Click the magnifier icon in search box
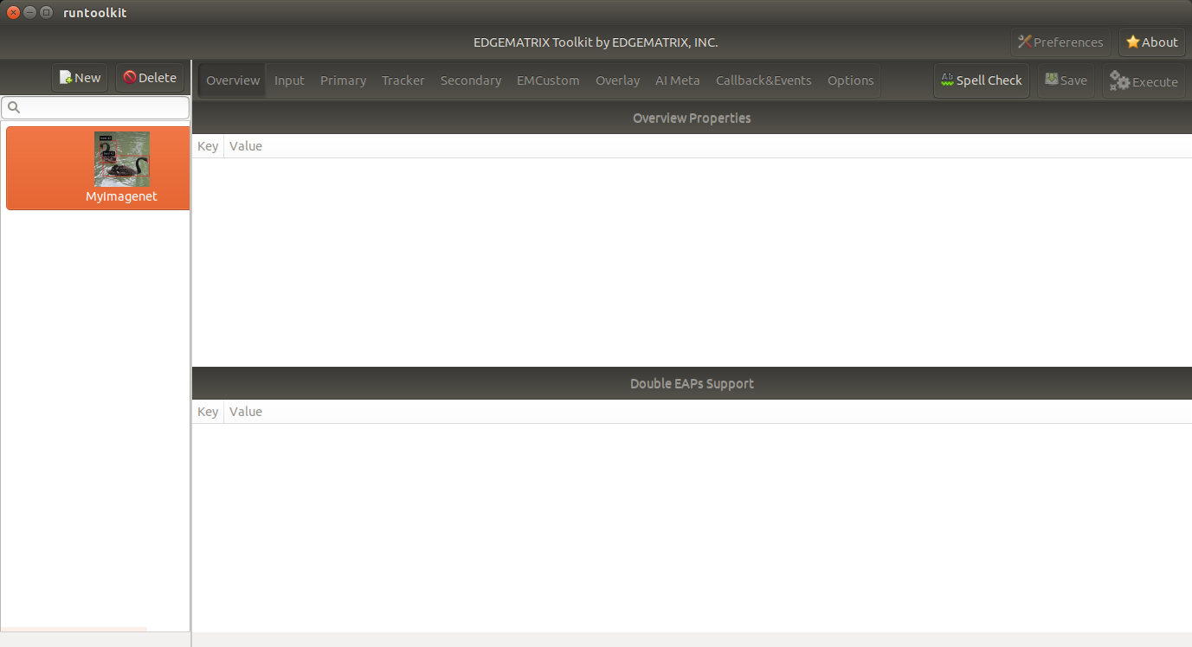This screenshot has width=1192, height=647. click(x=14, y=107)
